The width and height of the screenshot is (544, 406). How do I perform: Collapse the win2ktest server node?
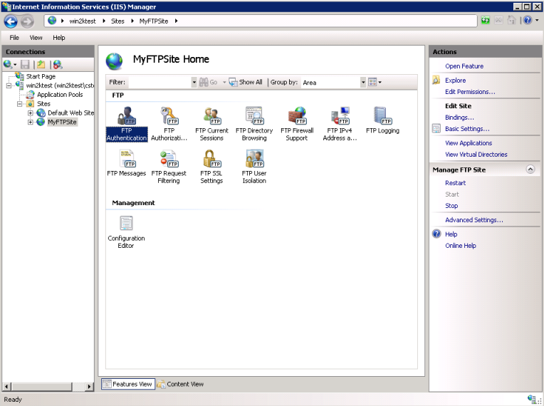(x=9, y=85)
